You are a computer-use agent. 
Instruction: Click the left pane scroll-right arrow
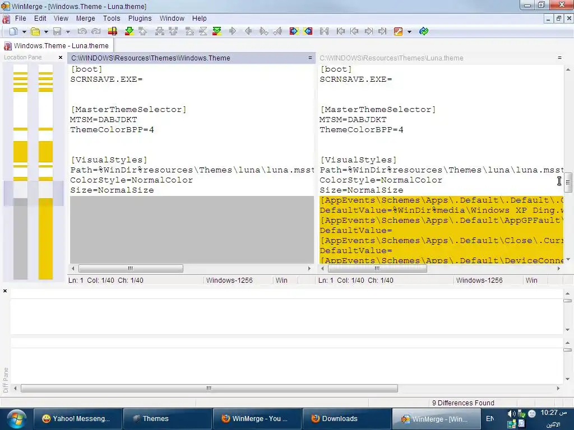pyautogui.click(x=309, y=268)
